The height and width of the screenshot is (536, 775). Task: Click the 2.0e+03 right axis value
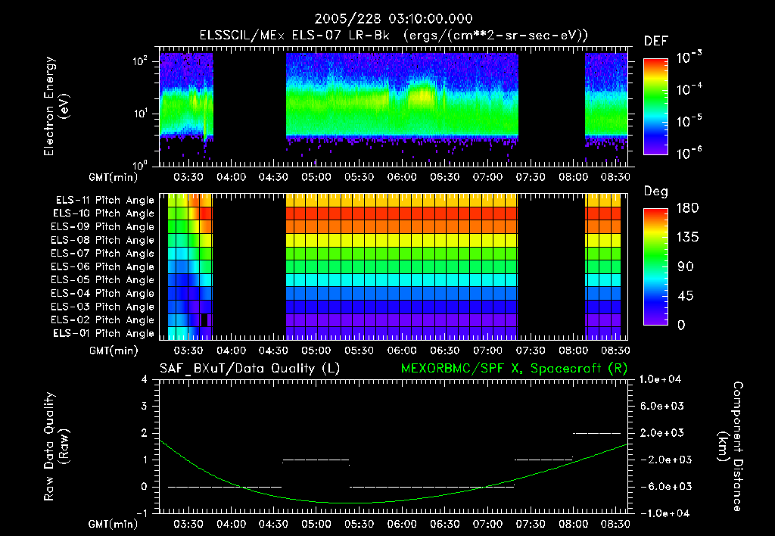[662, 432]
